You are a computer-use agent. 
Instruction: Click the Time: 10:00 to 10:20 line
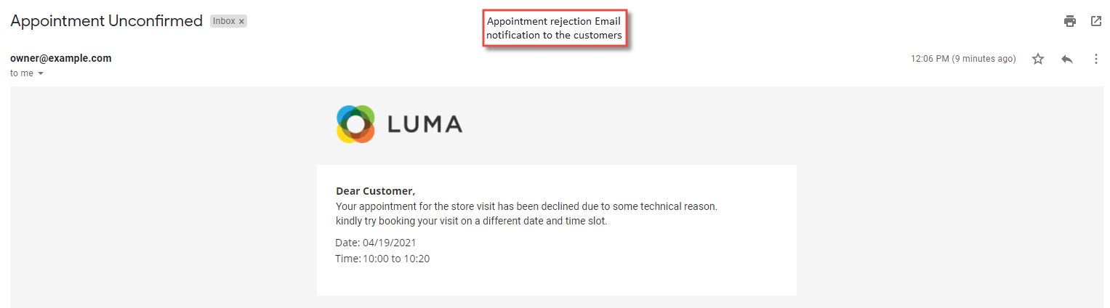[382, 258]
